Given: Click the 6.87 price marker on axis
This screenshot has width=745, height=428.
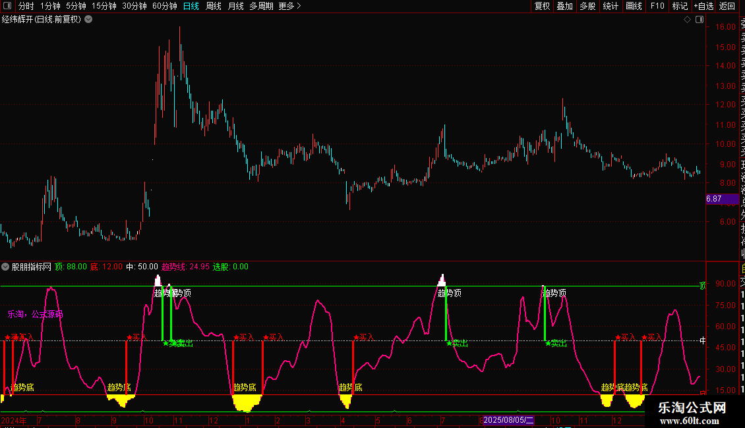Looking at the screenshot, I should 722,199.
